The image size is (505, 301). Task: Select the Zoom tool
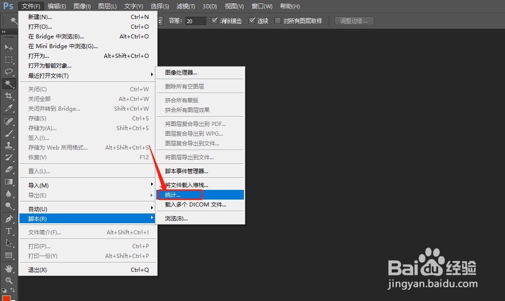pyautogui.click(x=9, y=280)
